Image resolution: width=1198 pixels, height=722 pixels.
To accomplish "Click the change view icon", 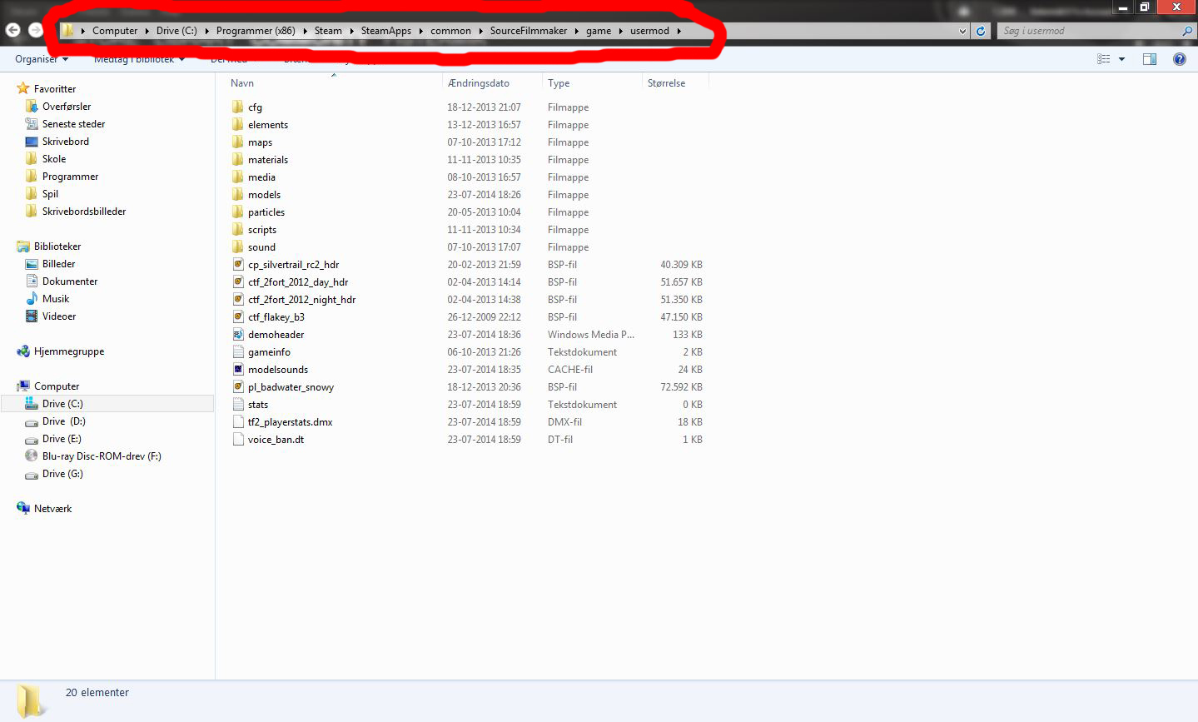I will tap(1104, 59).
